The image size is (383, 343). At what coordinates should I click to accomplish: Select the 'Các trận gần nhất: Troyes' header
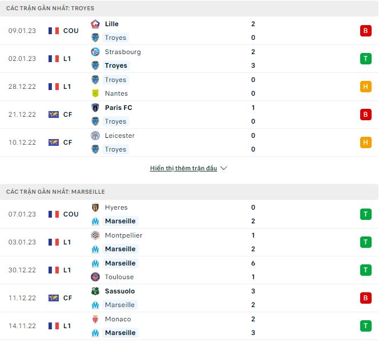click(x=50, y=9)
